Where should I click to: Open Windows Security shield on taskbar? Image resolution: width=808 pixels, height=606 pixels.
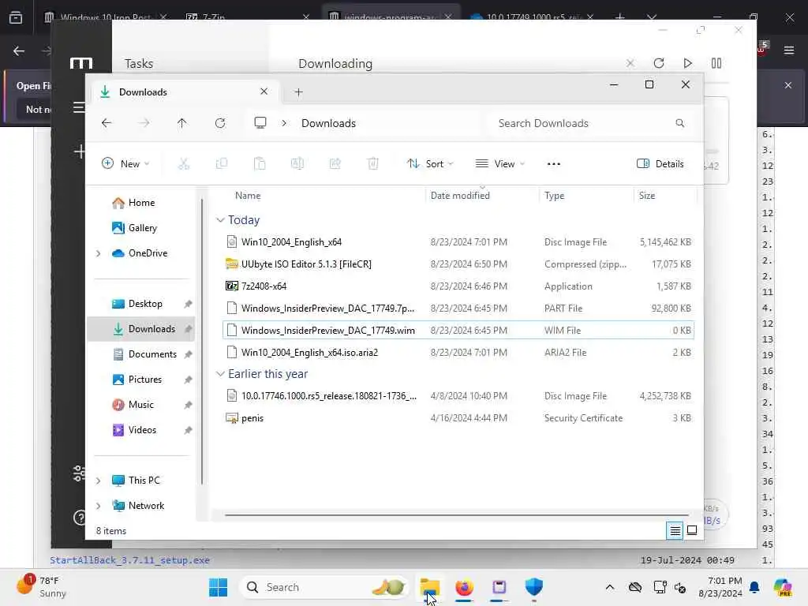tap(534, 587)
